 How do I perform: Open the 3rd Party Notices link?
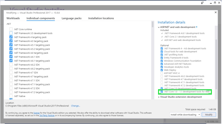coord(47,115)
